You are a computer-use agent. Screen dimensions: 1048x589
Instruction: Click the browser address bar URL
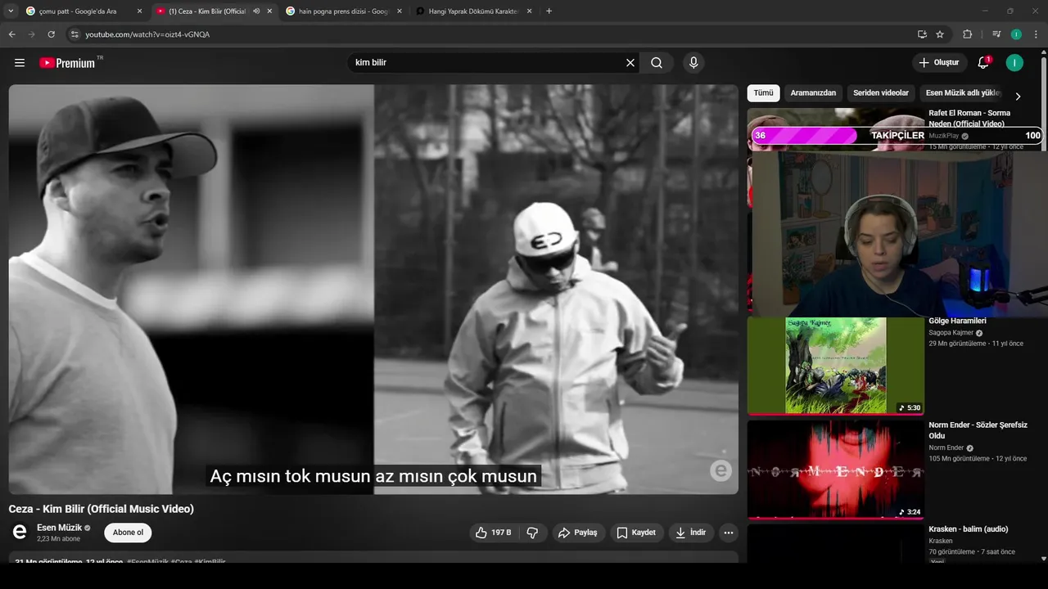(147, 34)
